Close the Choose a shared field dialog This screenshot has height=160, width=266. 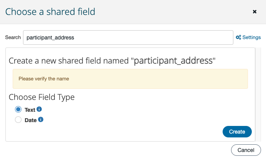254,11
